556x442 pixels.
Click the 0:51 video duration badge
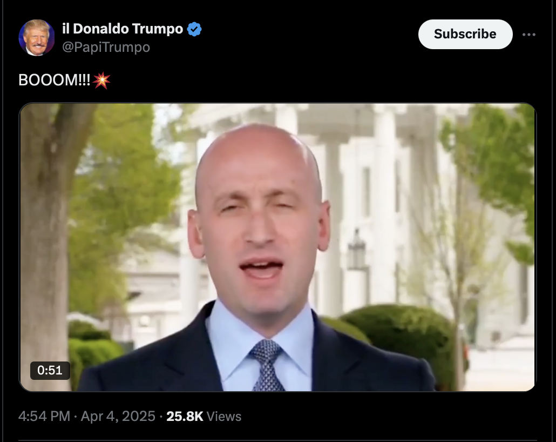tap(50, 370)
